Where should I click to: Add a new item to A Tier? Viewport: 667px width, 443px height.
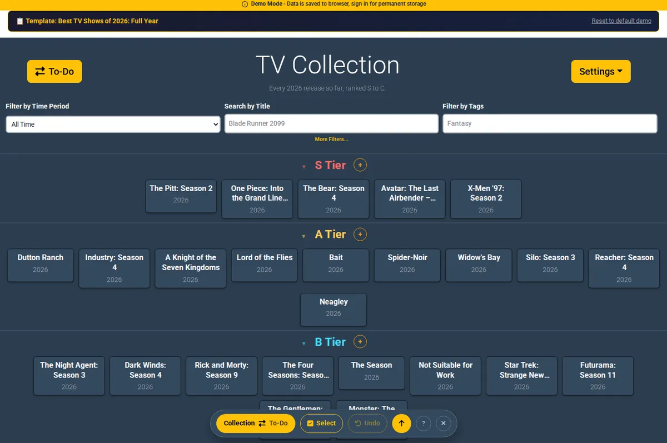pos(360,235)
